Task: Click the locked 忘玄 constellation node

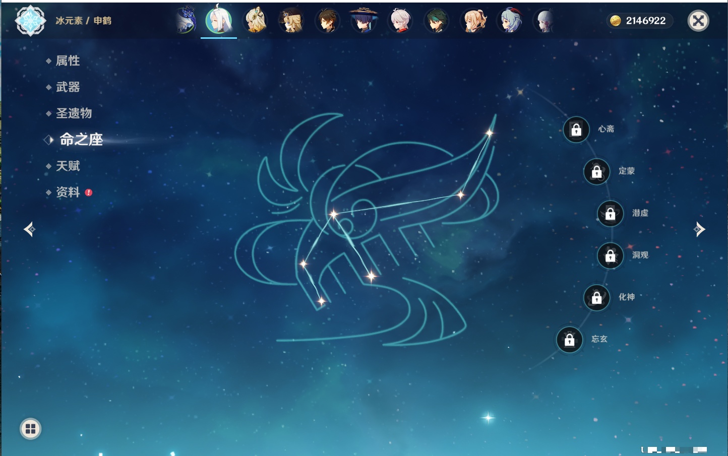Action: tap(570, 340)
